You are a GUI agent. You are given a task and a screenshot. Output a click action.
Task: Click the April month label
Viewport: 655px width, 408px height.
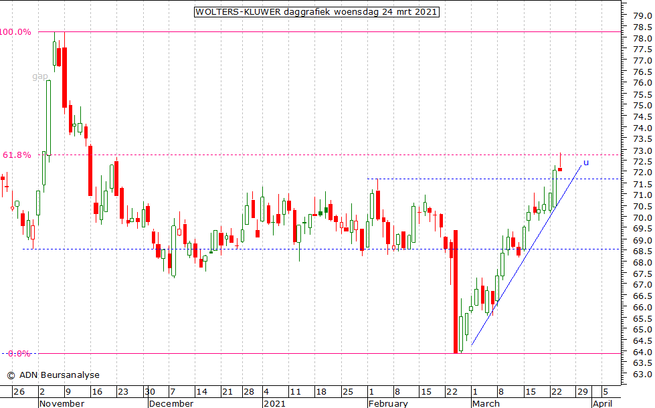click(x=602, y=403)
